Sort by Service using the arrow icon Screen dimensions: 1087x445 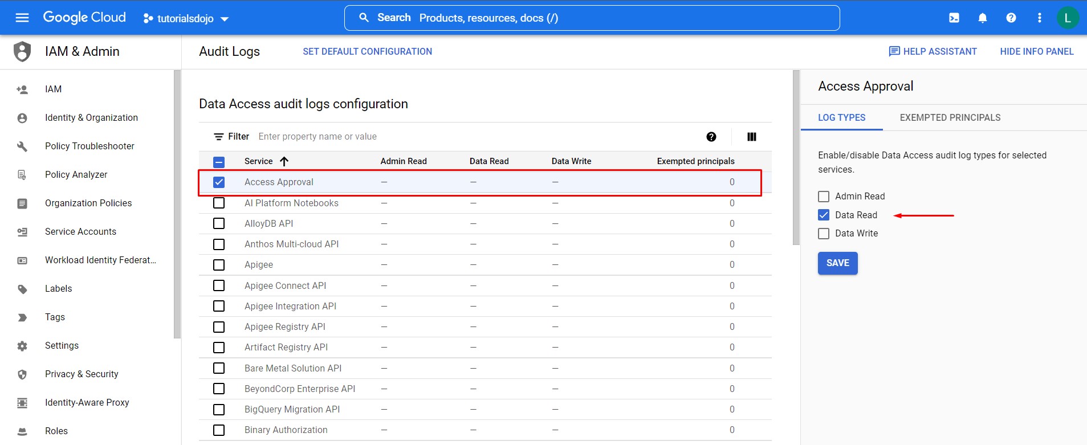(284, 161)
